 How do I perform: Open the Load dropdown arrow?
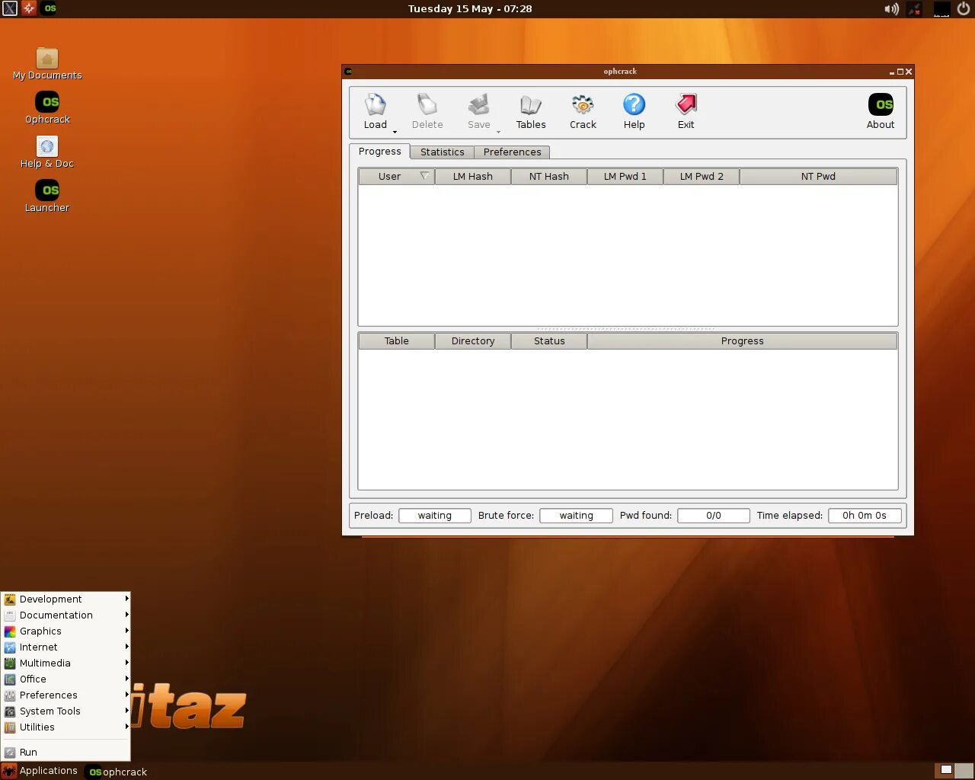[x=395, y=132]
